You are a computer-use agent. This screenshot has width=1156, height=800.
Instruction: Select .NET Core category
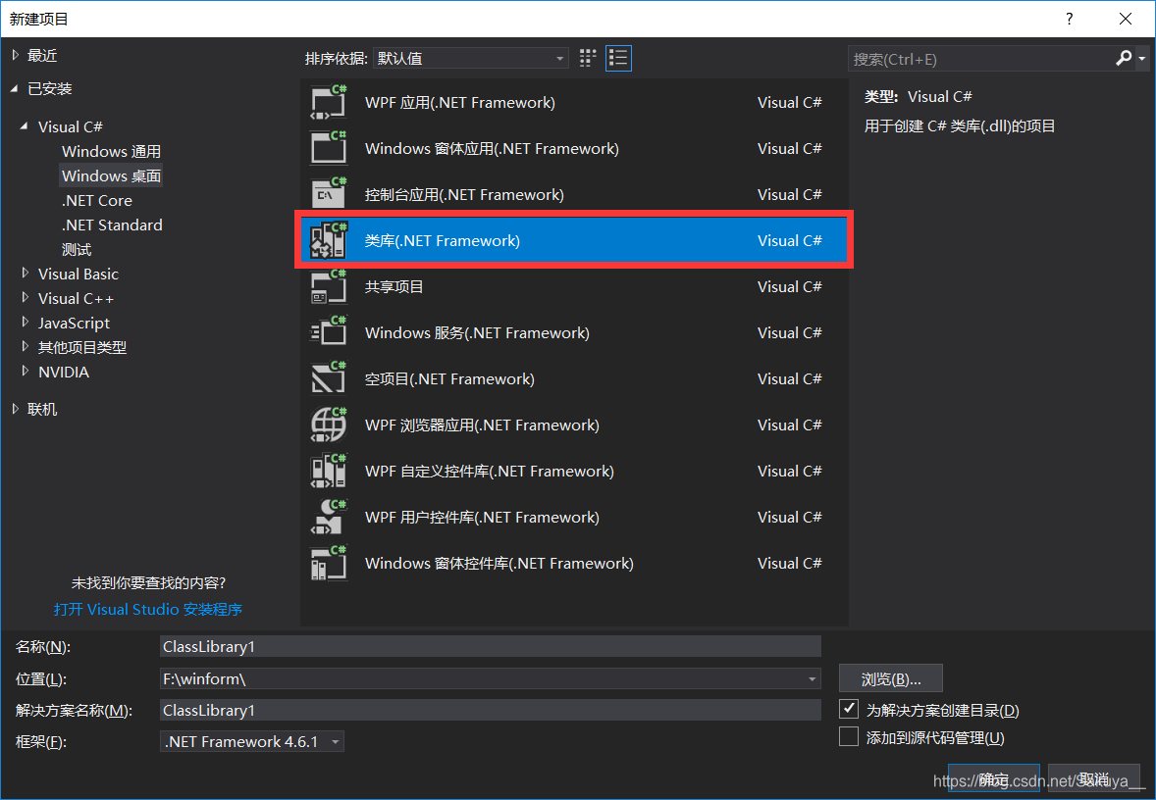pyautogui.click(x=97, y=200)
